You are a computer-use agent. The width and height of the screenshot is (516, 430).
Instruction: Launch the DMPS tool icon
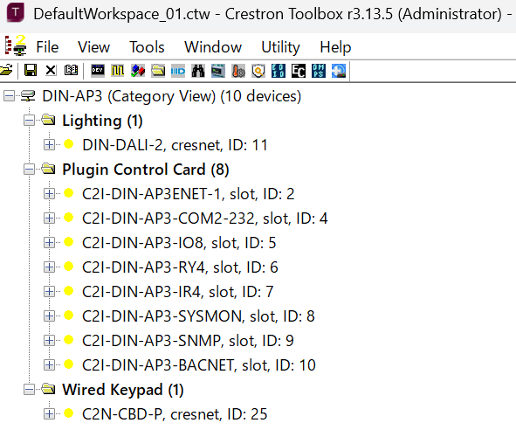[x=319, y=71]
